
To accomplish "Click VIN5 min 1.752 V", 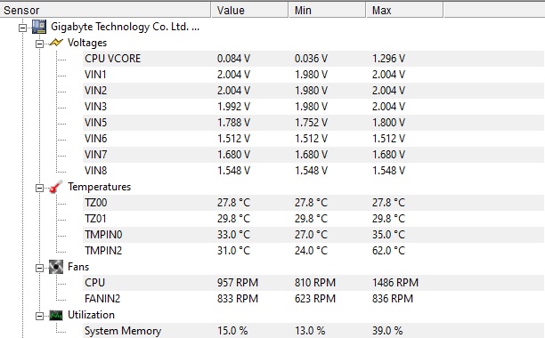I will (311, 123).
